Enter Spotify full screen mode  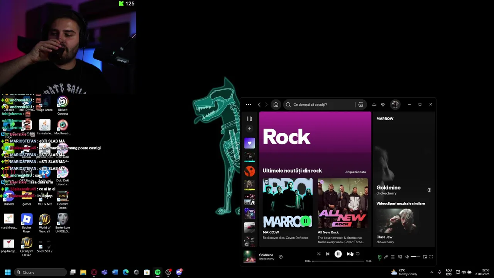pyautogui.click(x=431, y=257)
